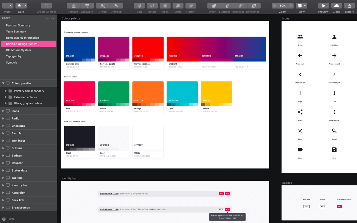Apply the Intersect boolean operation

(241, 6)
